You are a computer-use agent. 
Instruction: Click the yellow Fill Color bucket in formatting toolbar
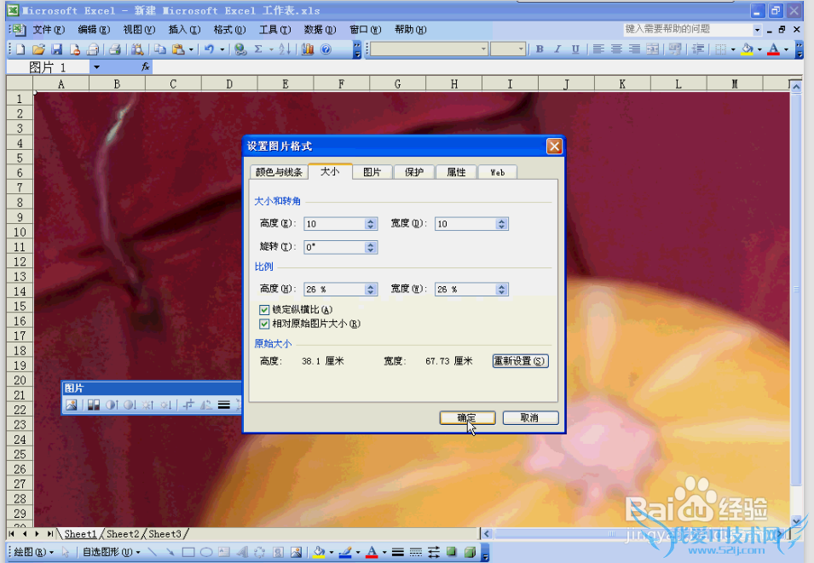pyautogui.click(x=748, y=49)
